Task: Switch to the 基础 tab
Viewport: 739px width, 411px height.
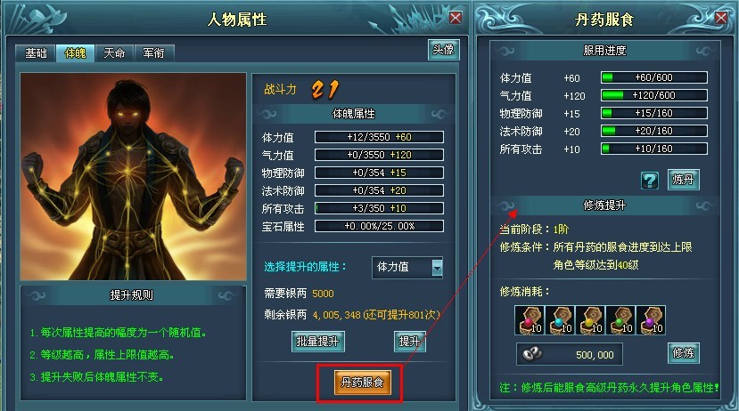Action: [x=36, y=53]
